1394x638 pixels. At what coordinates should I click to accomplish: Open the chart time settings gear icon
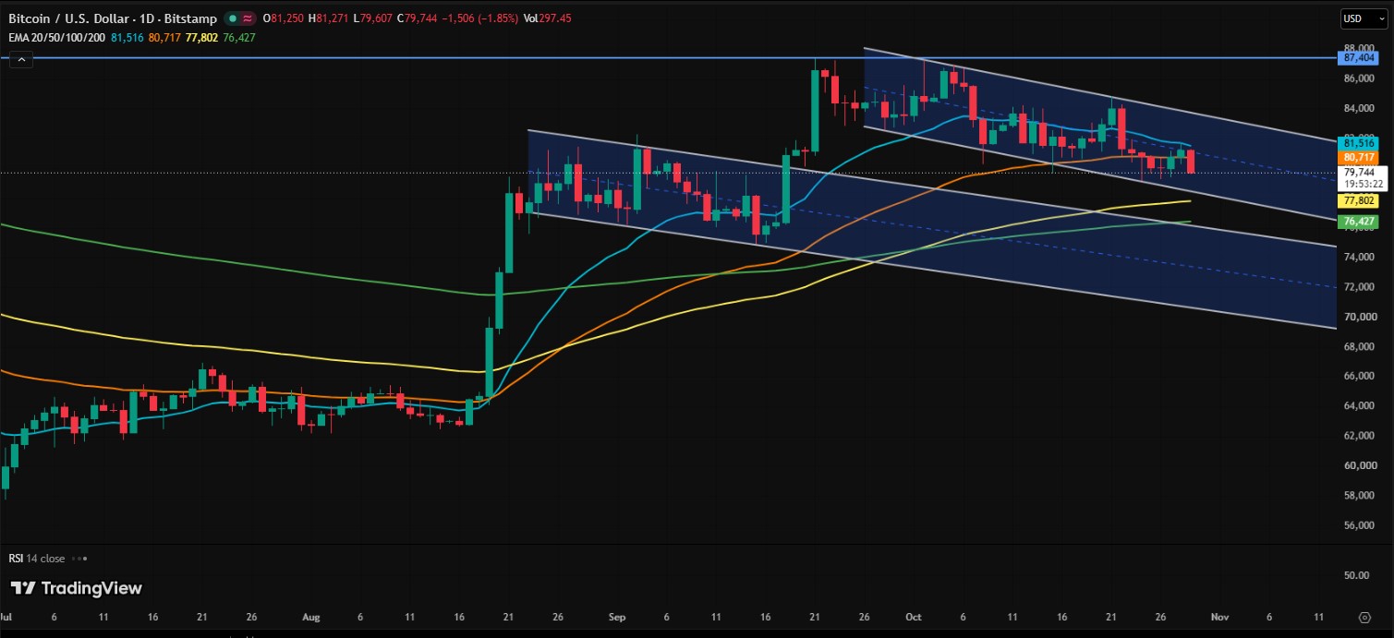[x=1364, y=616]
